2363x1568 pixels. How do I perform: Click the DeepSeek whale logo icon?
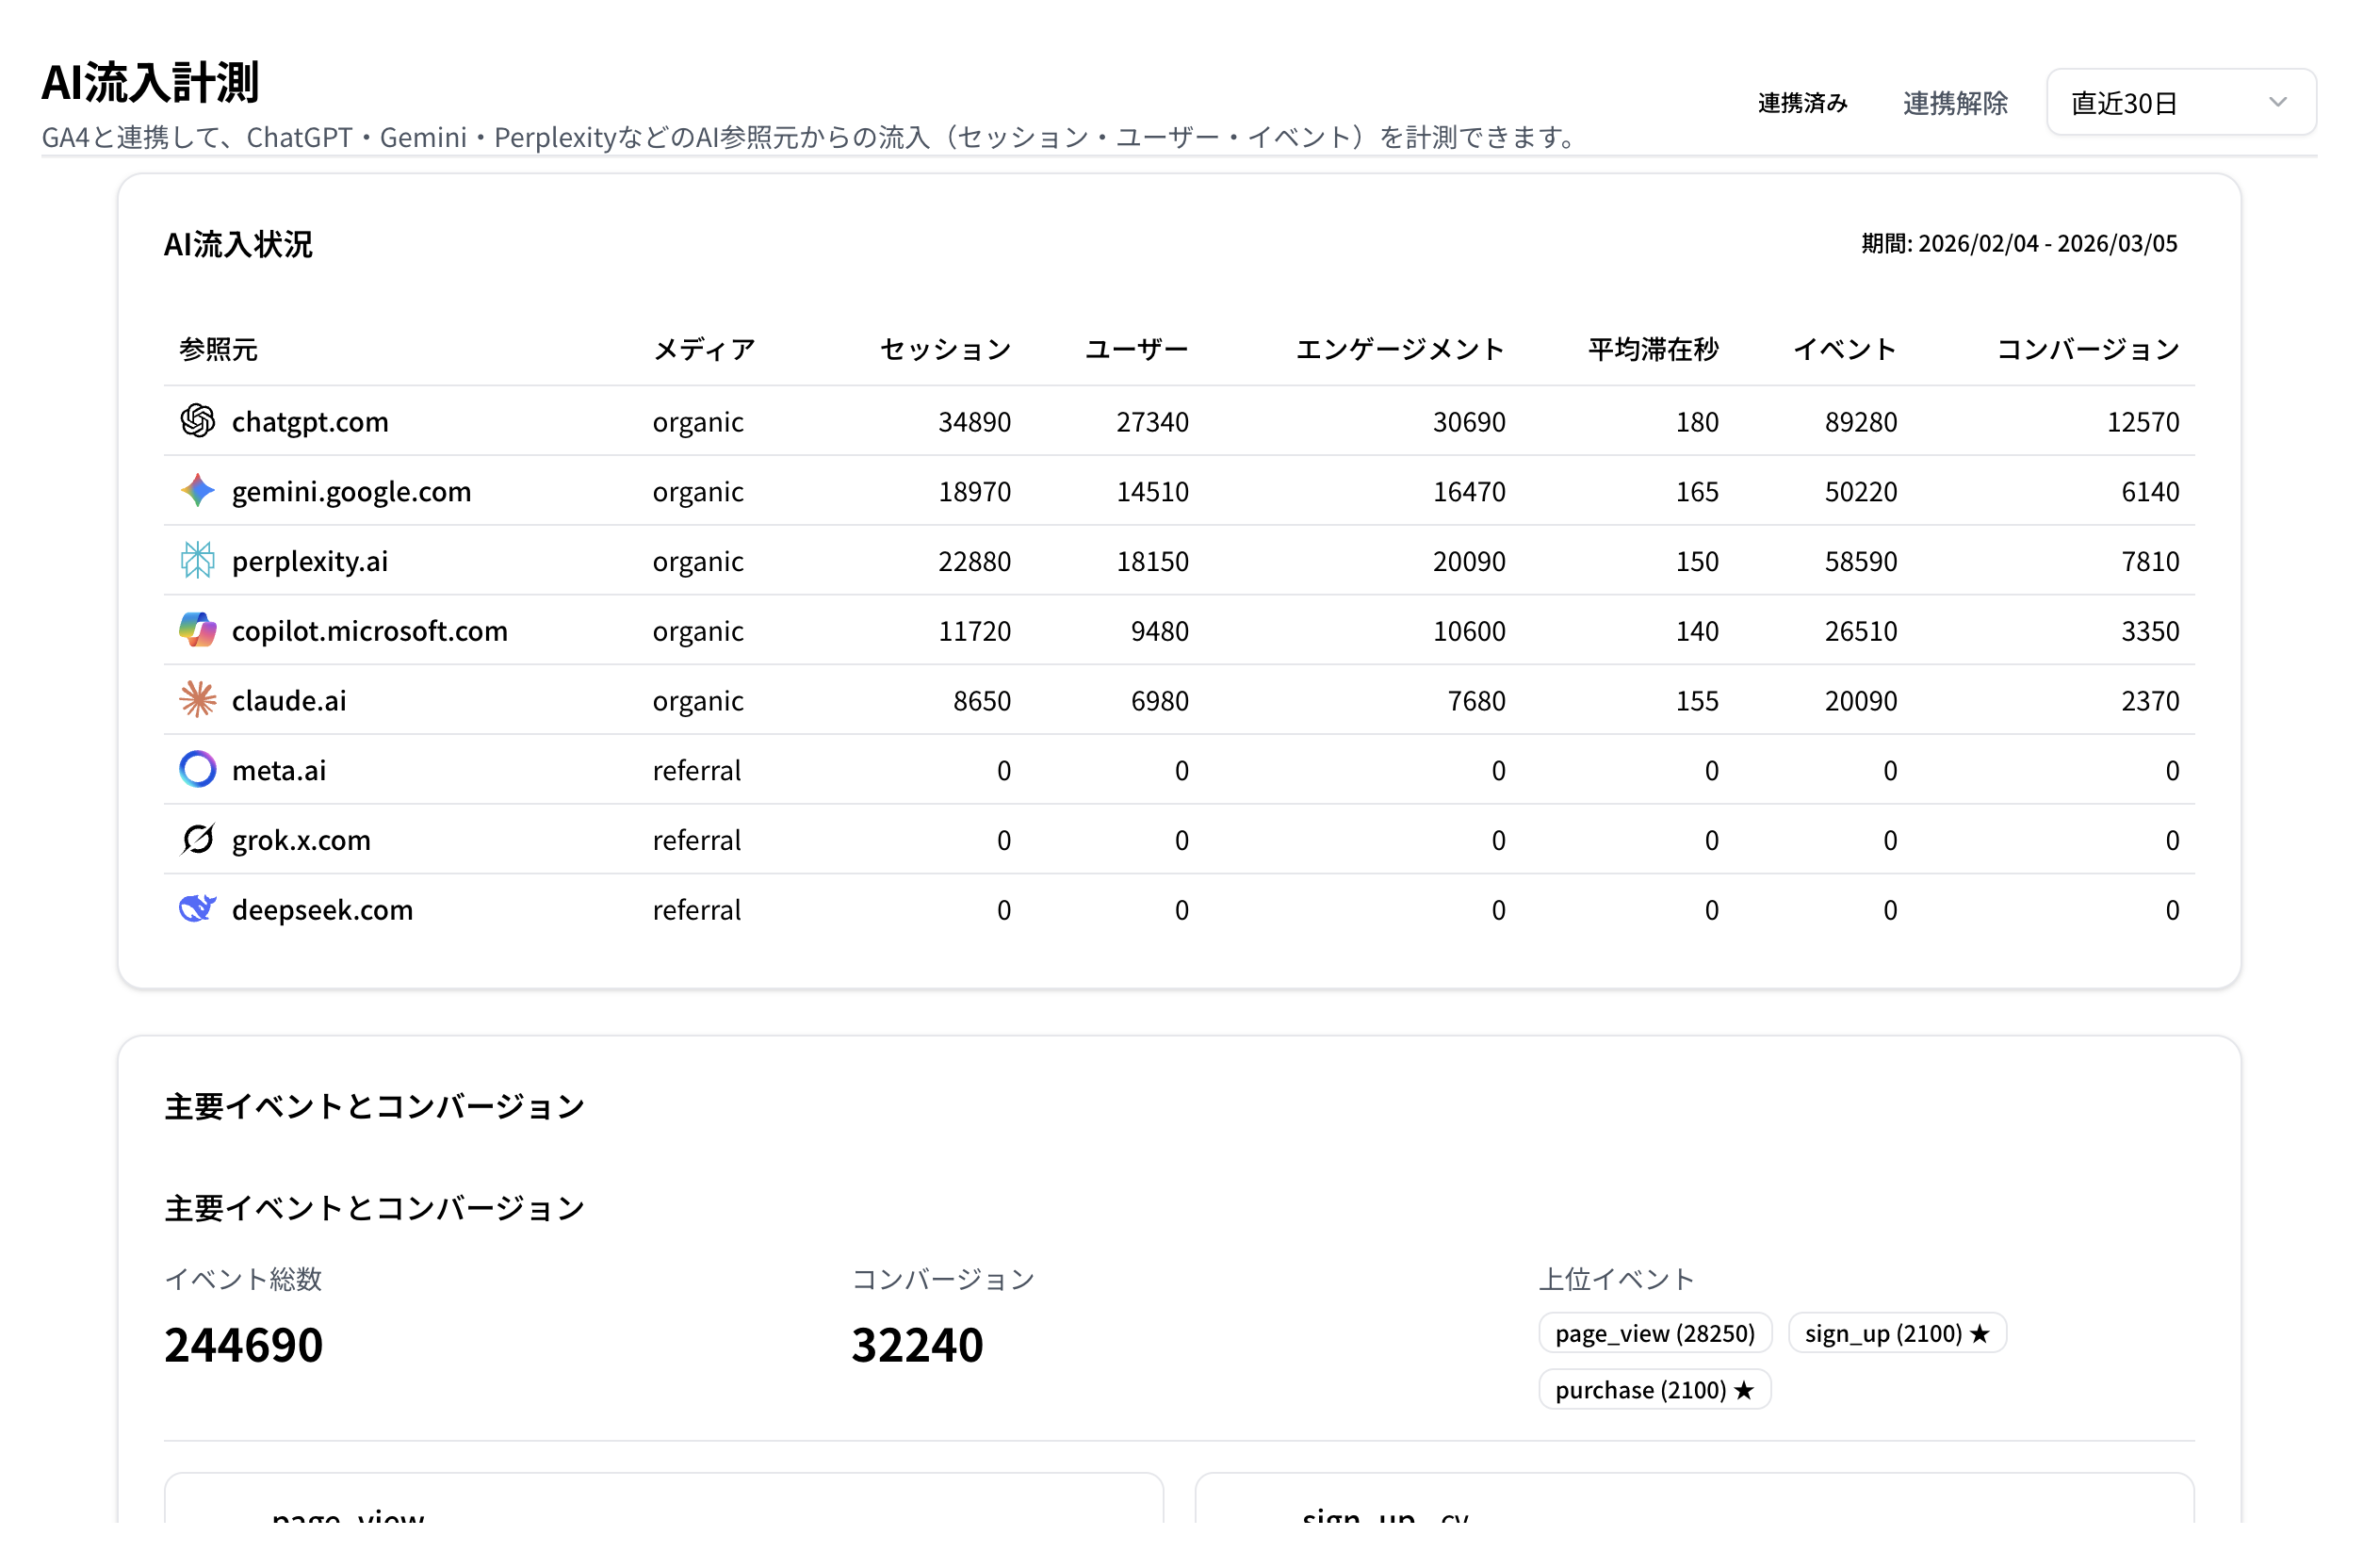(197, 909)
